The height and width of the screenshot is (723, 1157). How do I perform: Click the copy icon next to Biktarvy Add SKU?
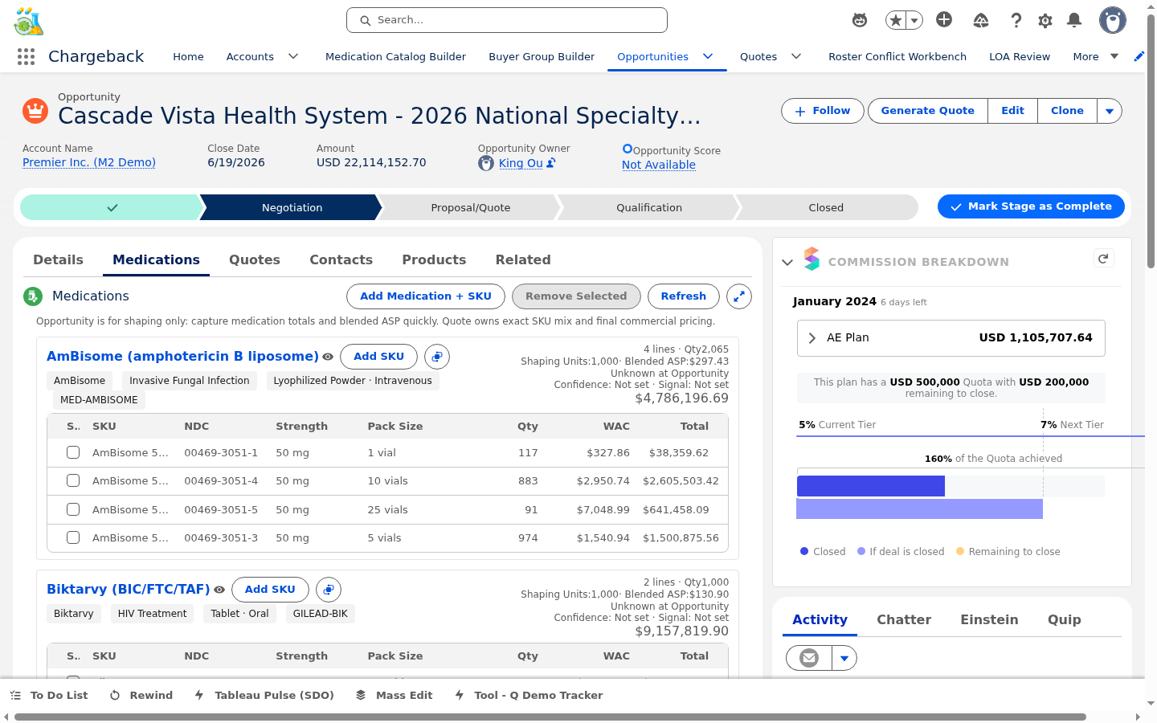[329, 590]
